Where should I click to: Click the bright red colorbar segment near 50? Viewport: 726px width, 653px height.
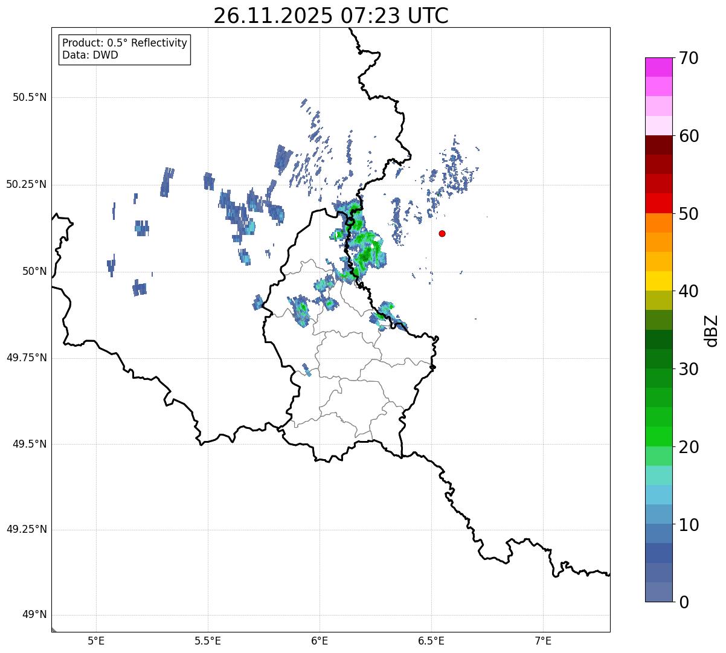[x=658, y=203]
